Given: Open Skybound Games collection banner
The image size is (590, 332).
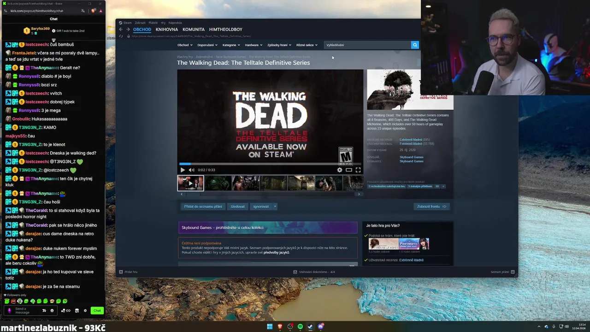Looking at the screenshot, I should [x=268, y=228].
